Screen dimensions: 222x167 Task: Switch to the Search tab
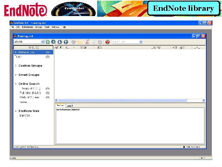[70, 106]
